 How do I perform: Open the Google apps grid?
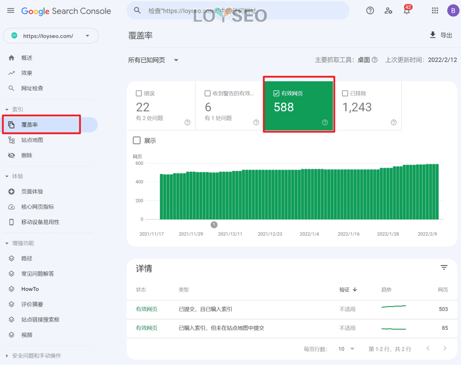coord(435,11)
